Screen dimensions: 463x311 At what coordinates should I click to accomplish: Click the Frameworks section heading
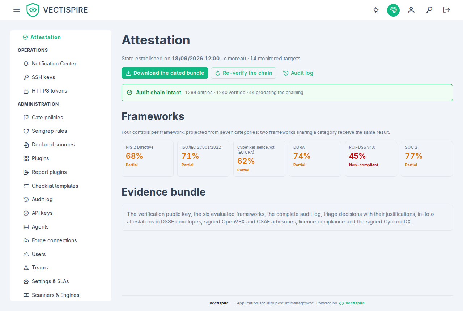click(x=153, y=116)
